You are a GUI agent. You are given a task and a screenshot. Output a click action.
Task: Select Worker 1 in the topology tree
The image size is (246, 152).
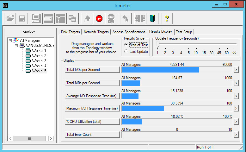39,51
